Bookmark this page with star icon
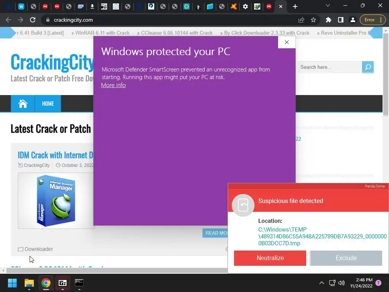Viewport: 389px width, 292px height. coord(313,20)
